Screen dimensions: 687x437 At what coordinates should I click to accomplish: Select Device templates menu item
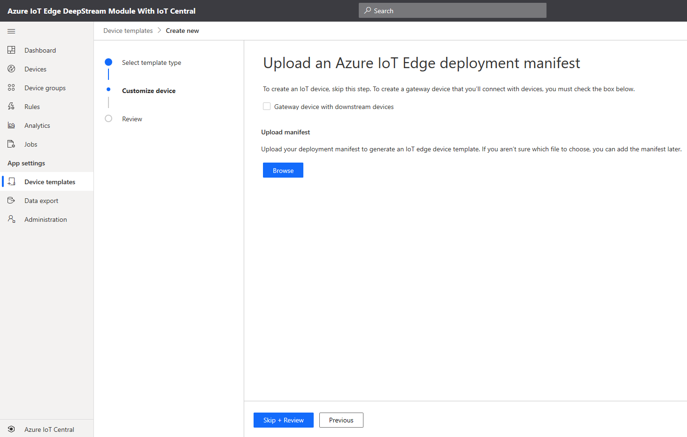click(x=47, y=181)
